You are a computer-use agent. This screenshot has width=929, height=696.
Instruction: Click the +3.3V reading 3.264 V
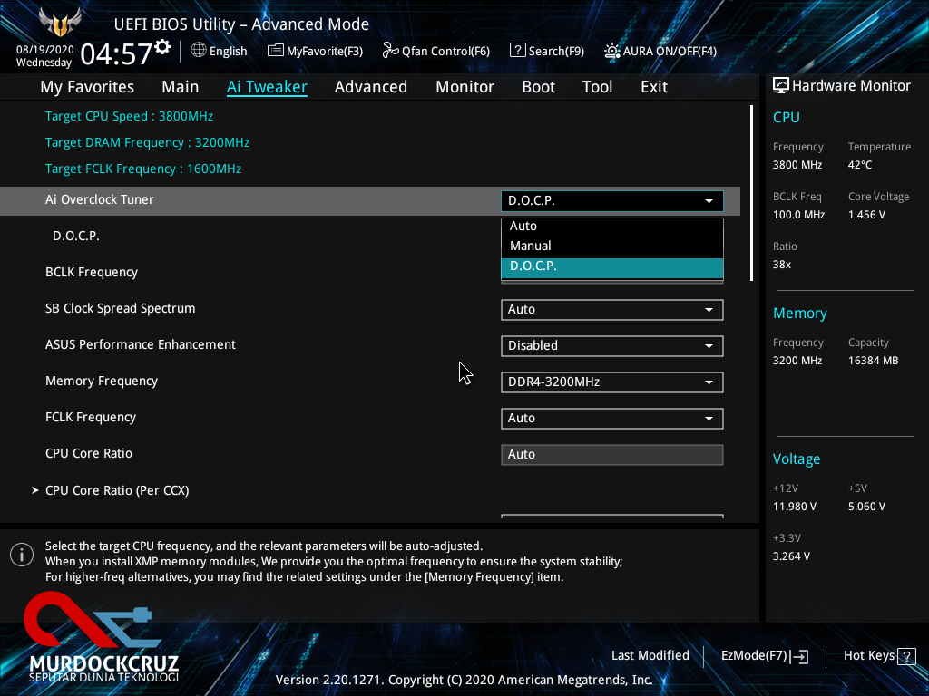(791, 556)
